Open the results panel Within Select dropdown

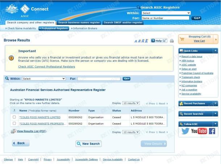(44, 78)
